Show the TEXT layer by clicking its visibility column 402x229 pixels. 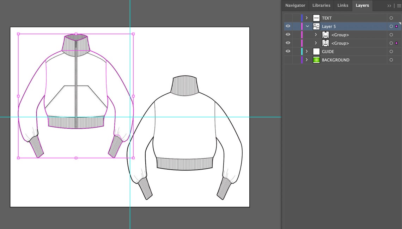coord(288,18)
